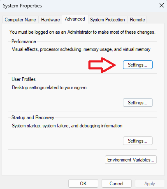Open Performance Settings button

click(138, 65)
